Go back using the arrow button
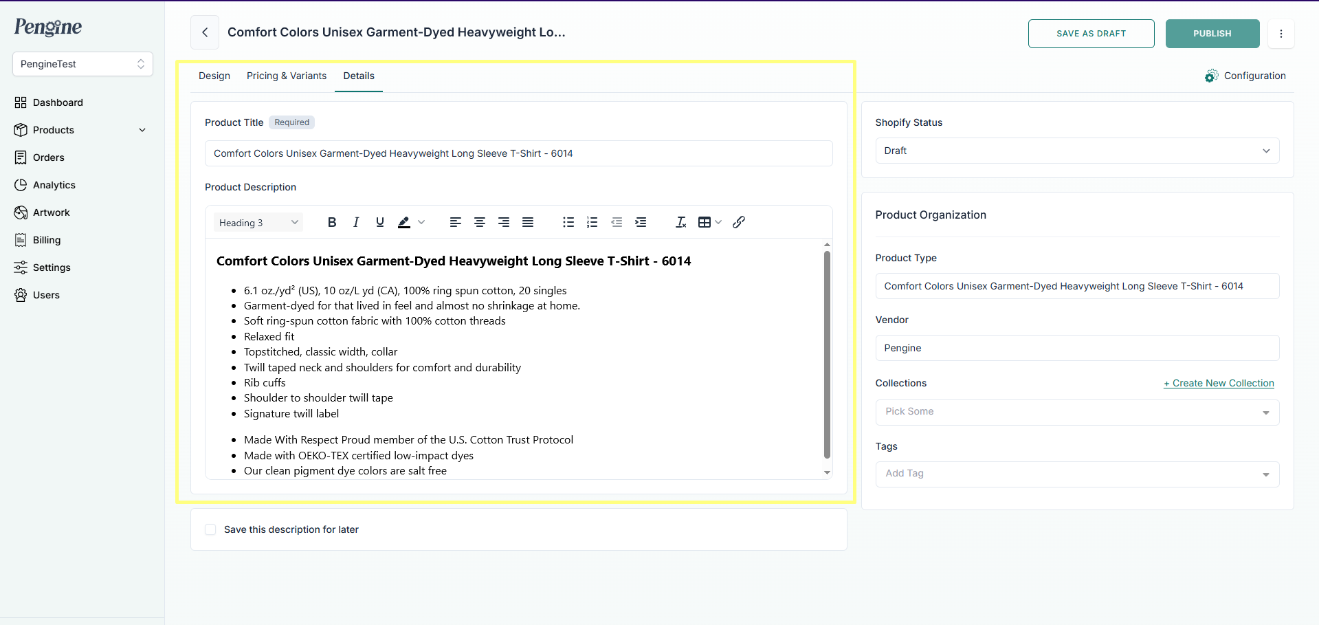The image size is (1319, 625). pyautogui.click(x=205, y=32)
